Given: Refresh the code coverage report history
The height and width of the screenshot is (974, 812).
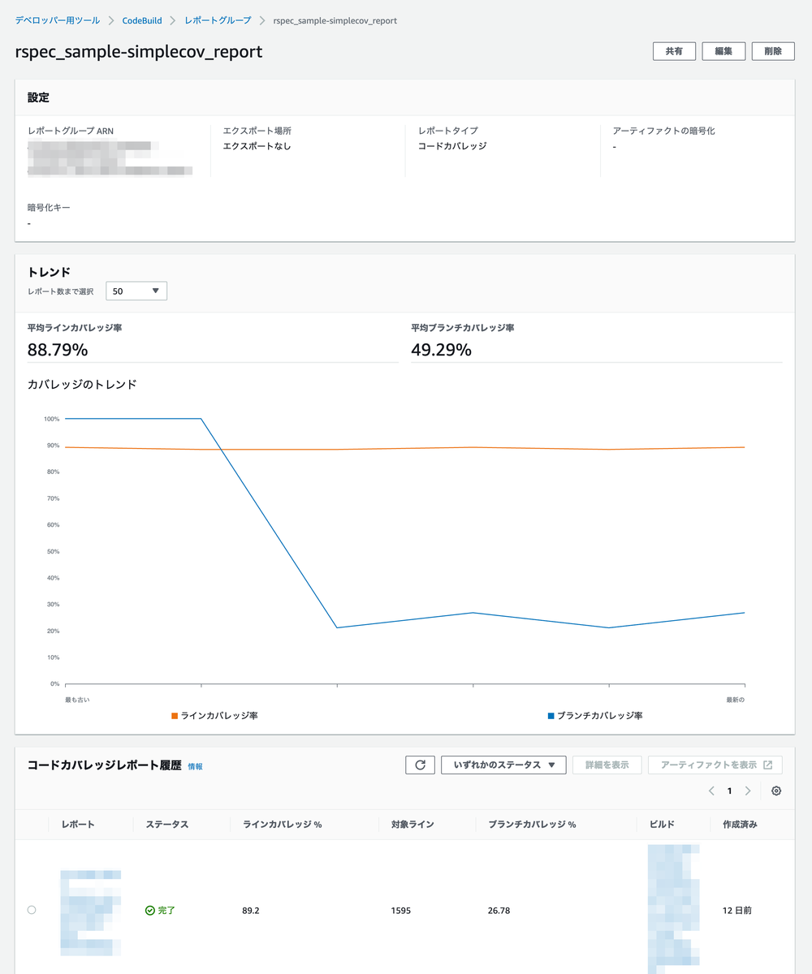Looking at the screenshot, I should click(420, 765).
